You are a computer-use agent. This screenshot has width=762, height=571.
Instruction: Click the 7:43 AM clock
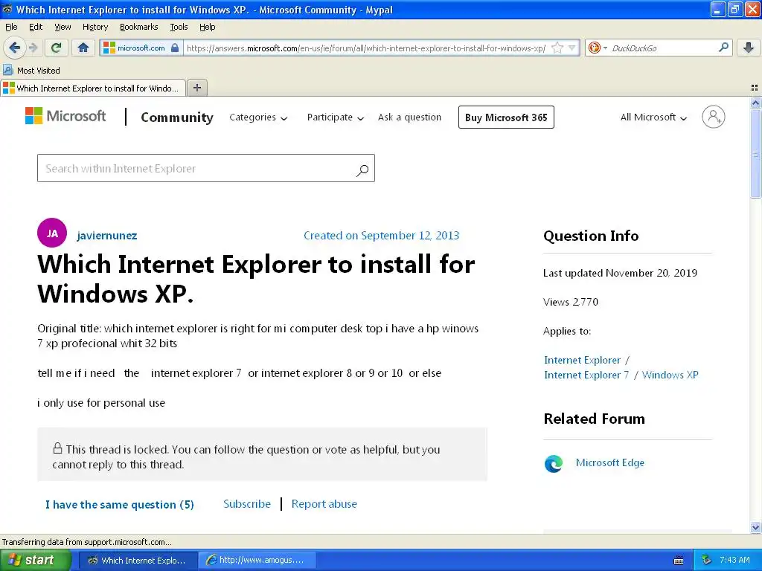pos(734,561)
